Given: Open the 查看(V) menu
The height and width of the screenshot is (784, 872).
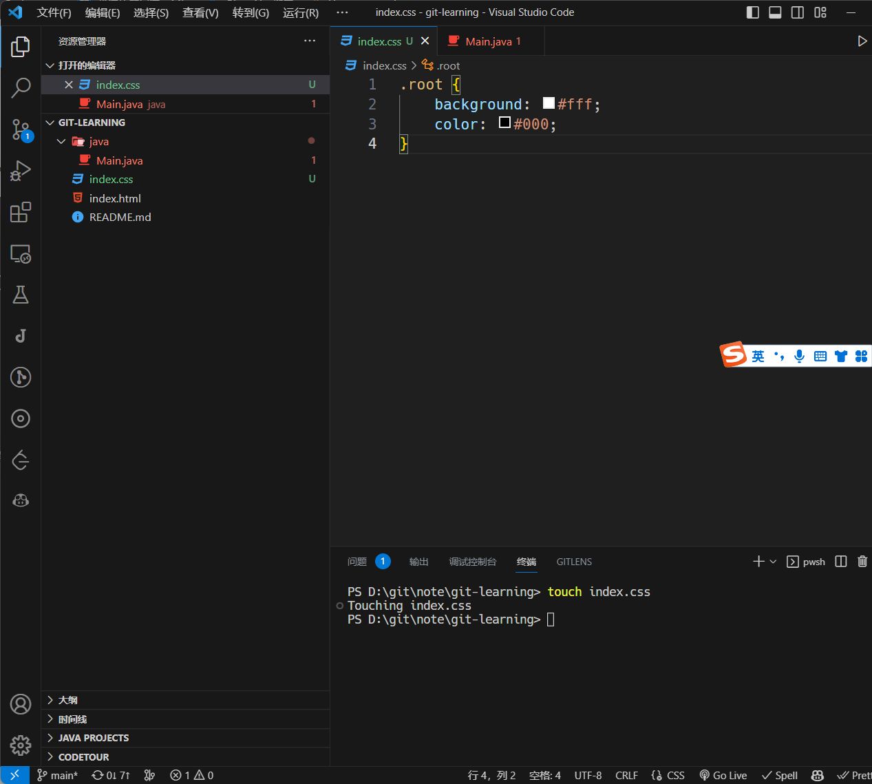Looking at the screenshot, I should (200, 12).
